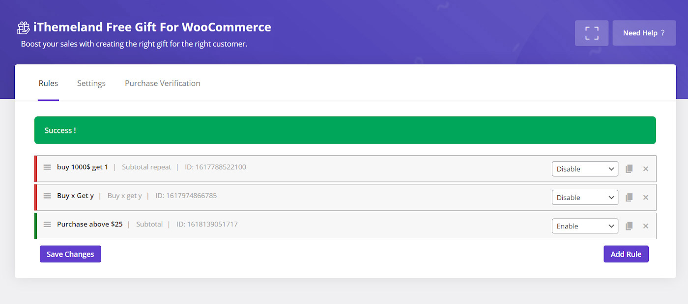688x304 pixels.
Task: Open status dropdown for 'buy 1000$ get 1'
Action: click(585, 169)
